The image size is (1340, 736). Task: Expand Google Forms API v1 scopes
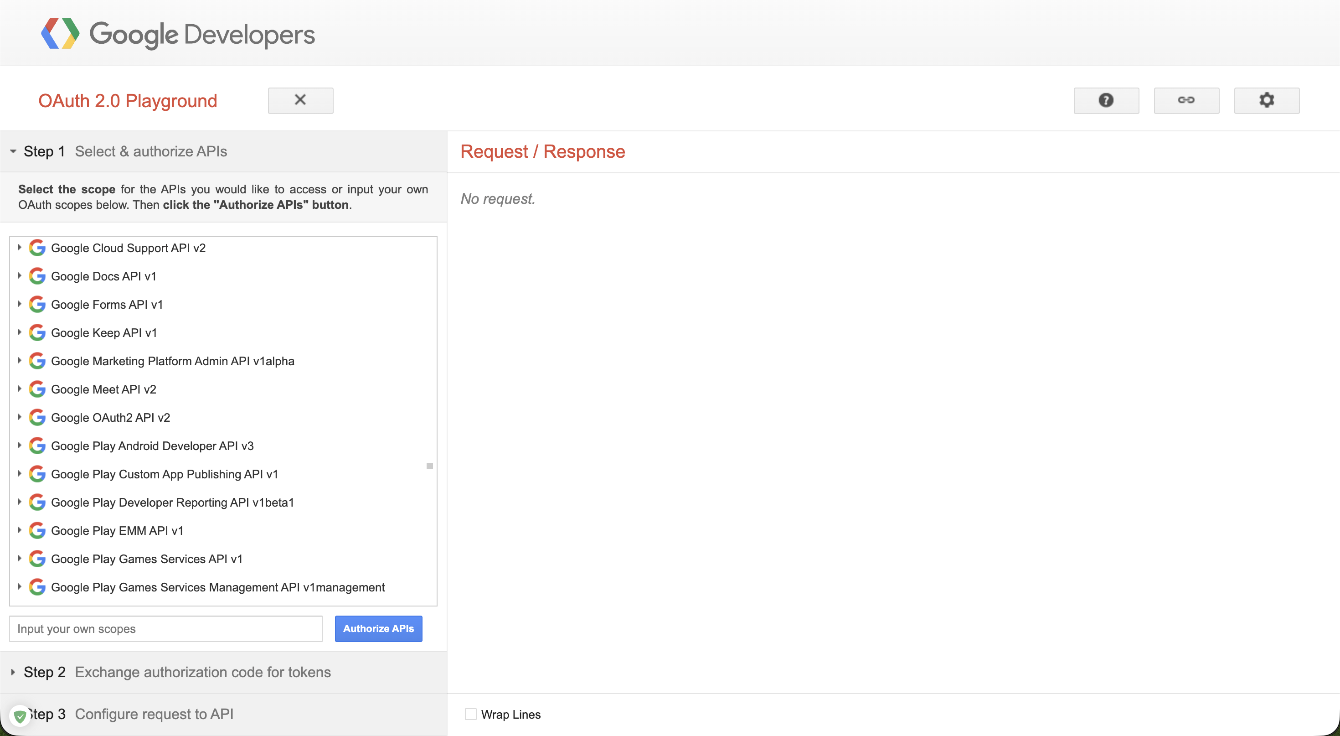coord(20,305)
